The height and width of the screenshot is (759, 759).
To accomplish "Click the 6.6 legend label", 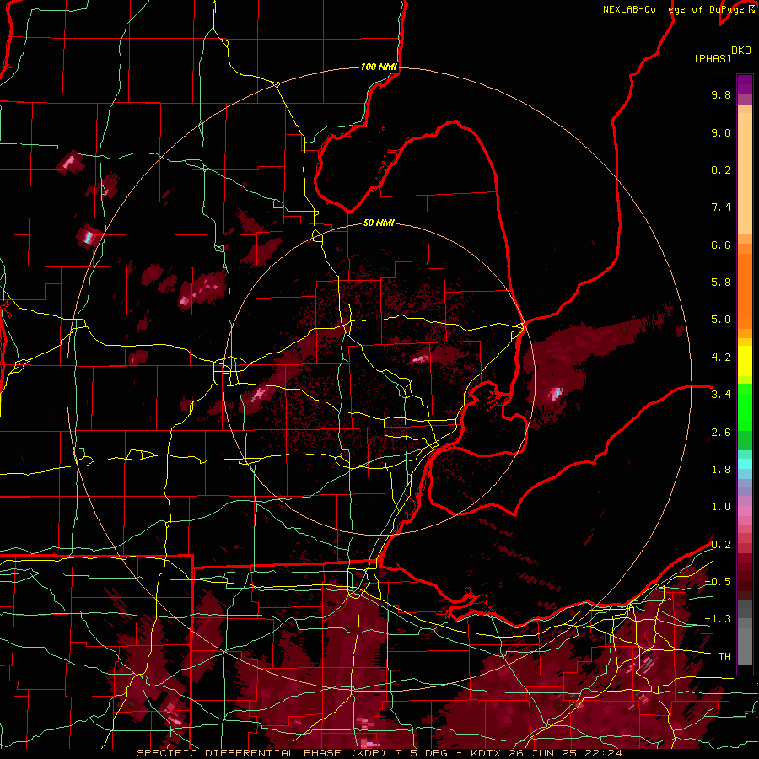I will click(721, 245).
